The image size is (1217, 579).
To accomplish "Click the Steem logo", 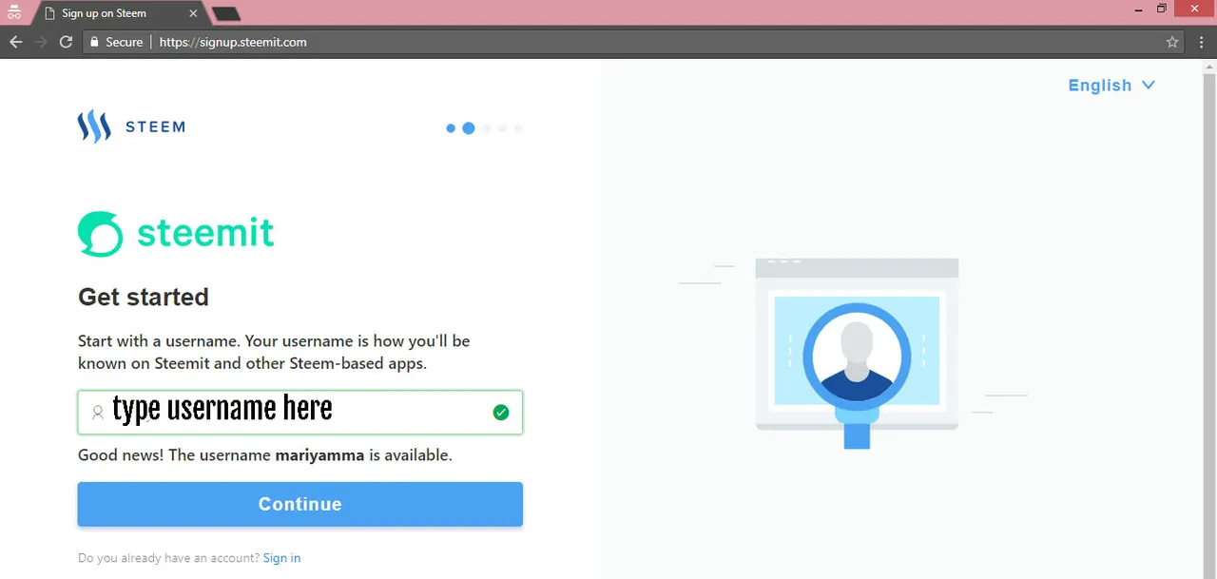I will click(x=131, y=126).
